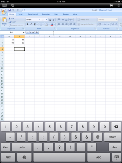The width and height of the screenshot is (122, 163).
Task: Click the Format Painter command
Action: [16, 25]
